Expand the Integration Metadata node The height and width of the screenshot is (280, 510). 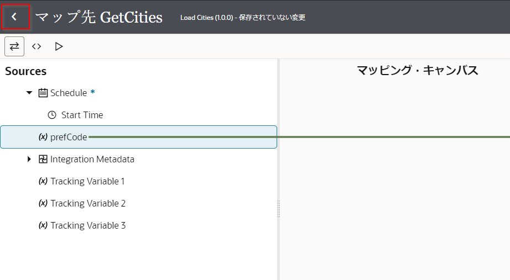tap(29, 159)
